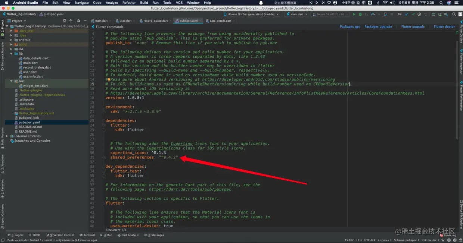
Task: Open 2: Favorites side tab
Action: (2, 188)
